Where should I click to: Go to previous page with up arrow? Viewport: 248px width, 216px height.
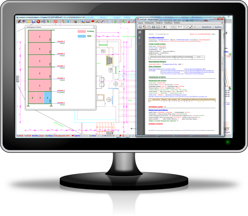[x=165, y=27]
